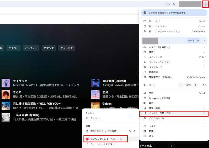Click the trash icon for 閲覧履歴データ
Screen dimensions: 209x148
pos(145,77)
